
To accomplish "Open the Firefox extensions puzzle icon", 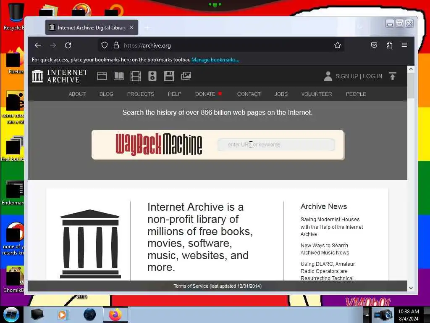I will 389,45.
